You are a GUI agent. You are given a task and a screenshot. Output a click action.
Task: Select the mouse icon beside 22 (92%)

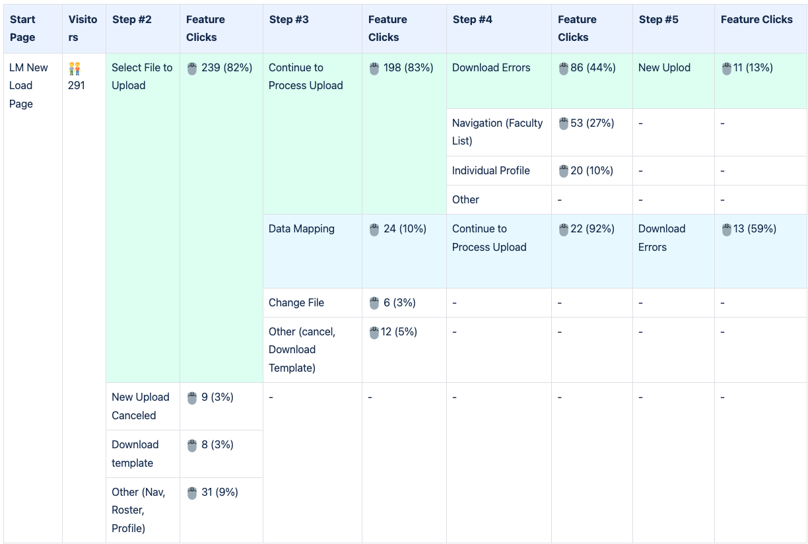click(x=564, y=229)
